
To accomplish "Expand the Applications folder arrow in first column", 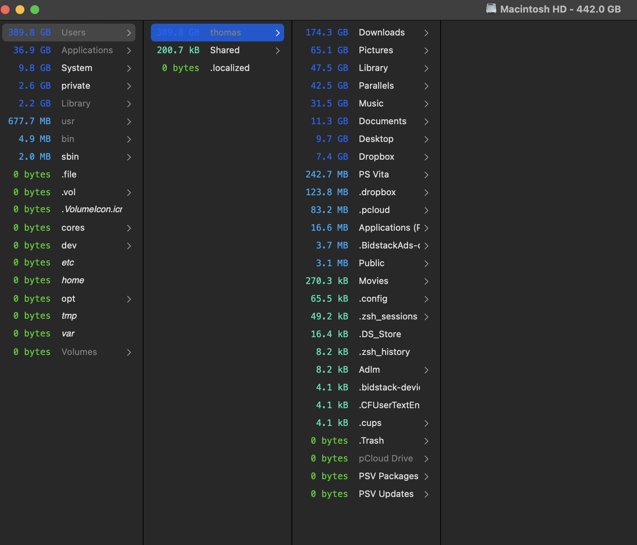I will tap(129, 51).
